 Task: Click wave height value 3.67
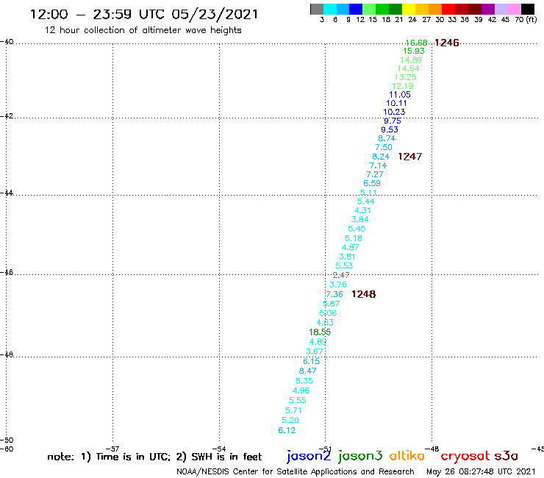click(x=315, y=352)
